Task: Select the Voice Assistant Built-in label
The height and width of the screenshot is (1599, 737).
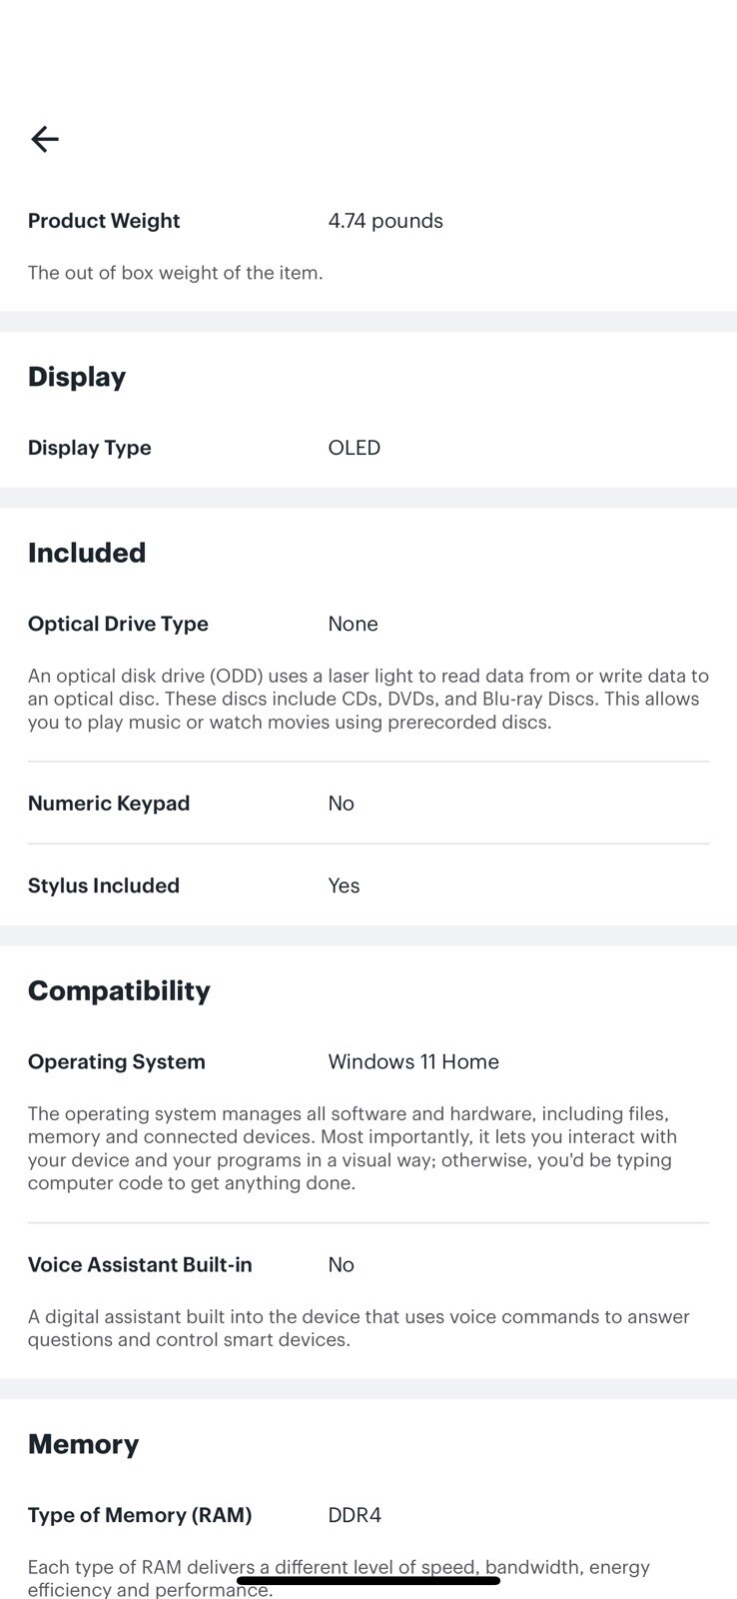Action: [x=140, y=1264]
